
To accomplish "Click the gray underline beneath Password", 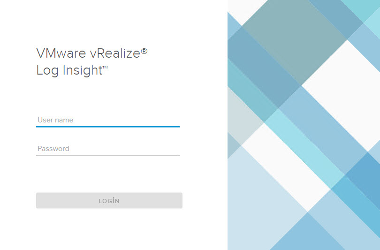I will coord(107,155).
